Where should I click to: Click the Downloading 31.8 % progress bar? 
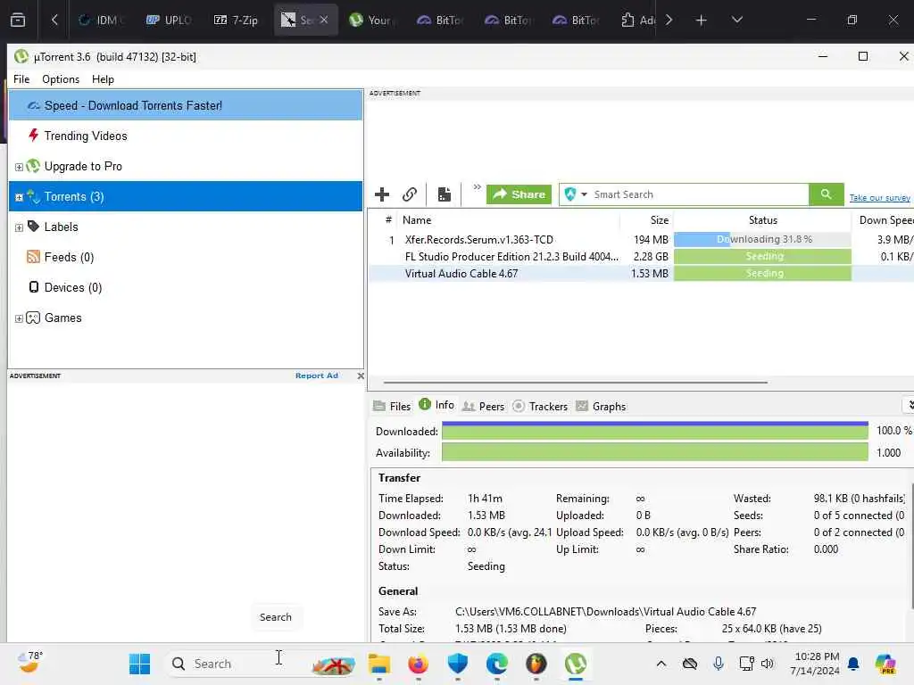[762, 239]
